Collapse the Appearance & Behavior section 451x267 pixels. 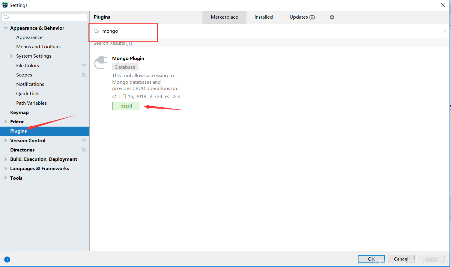6,28
